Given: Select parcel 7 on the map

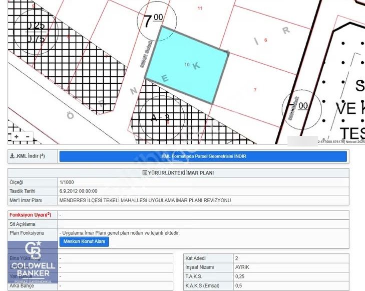Looking at the screenshot, I should tap(255, 90).
